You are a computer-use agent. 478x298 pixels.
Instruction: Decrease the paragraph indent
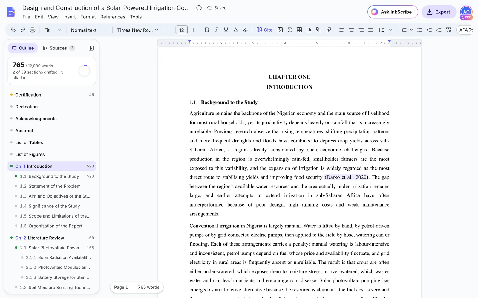(429, 30)
